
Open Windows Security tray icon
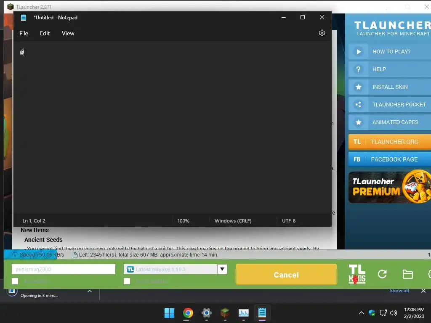click(372, 313)
